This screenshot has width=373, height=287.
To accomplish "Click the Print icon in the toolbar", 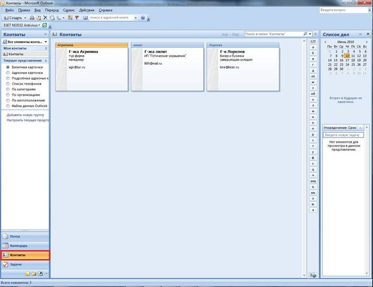I will click(x=31, y=18).
